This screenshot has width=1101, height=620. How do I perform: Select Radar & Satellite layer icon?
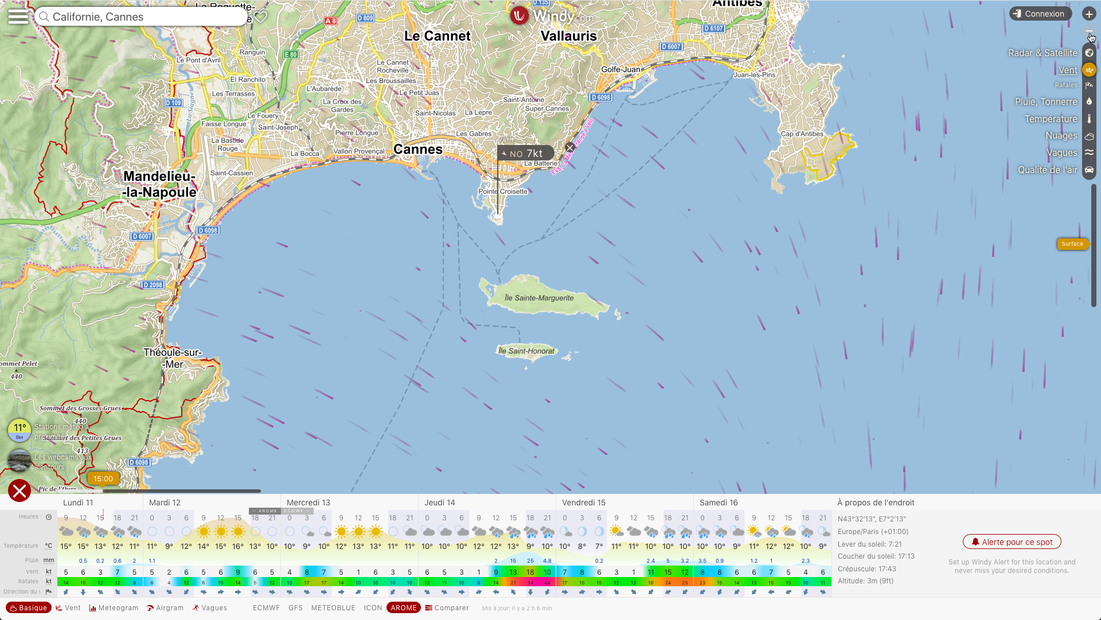click(x=1089, y=53)
